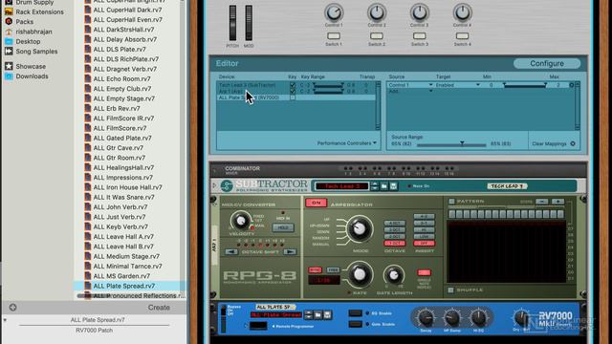
Task: Toggle Switch 2 button on Combinator
Action: (377, 36)
